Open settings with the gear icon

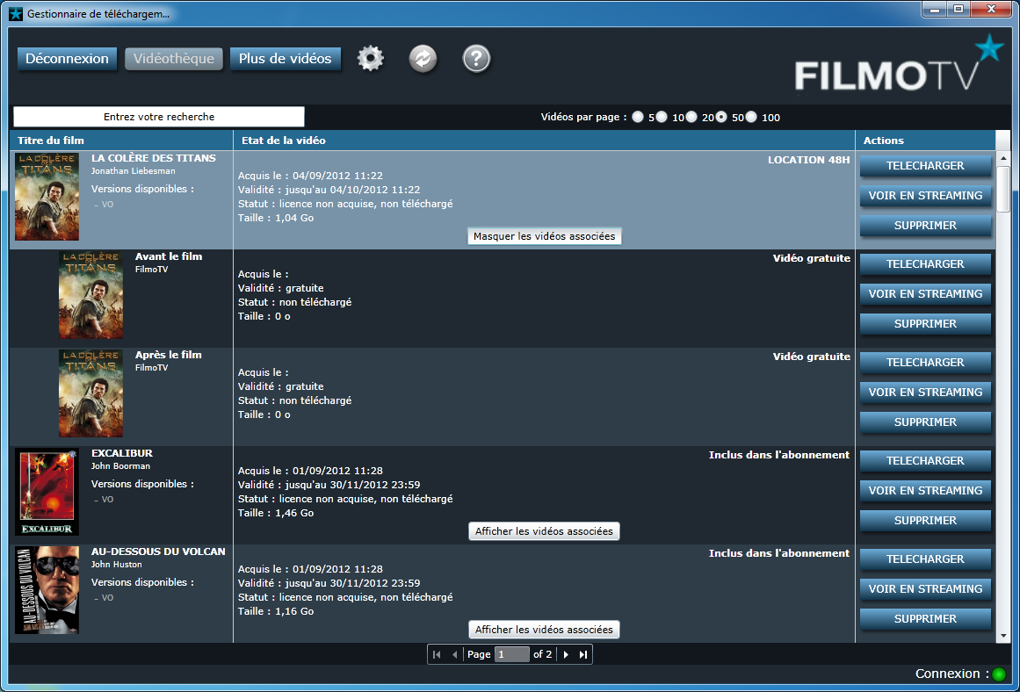(371, 59)
